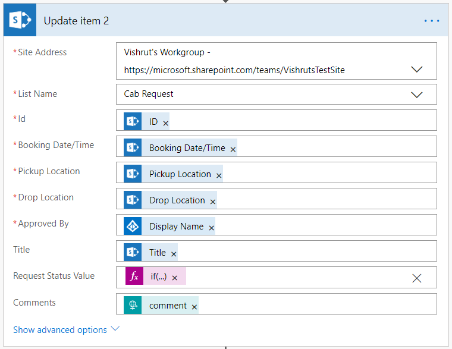The width and height of the screenshot is (452, 349).
Task: Open the if(...) expression token
Action: [159, 276]
